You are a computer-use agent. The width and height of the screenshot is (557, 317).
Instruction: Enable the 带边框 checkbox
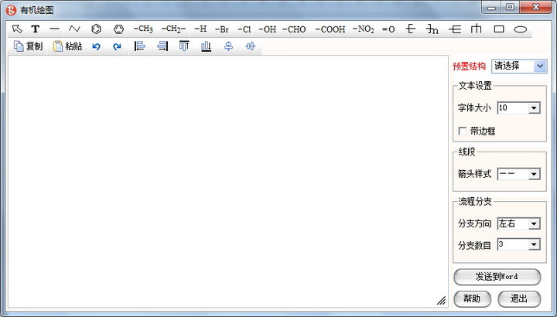(x=463, y=131)
